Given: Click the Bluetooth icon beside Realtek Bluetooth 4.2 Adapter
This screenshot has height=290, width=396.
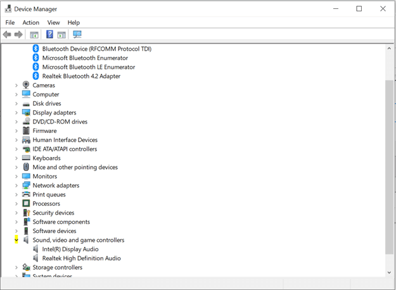Looking at the screenshot, I should pyautogui.click(x=35, y=76).
